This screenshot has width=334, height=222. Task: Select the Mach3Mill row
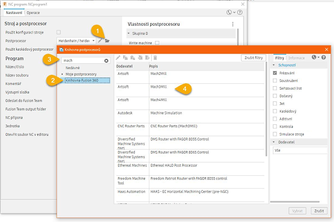pyautogui.click(x=190, y=91)
